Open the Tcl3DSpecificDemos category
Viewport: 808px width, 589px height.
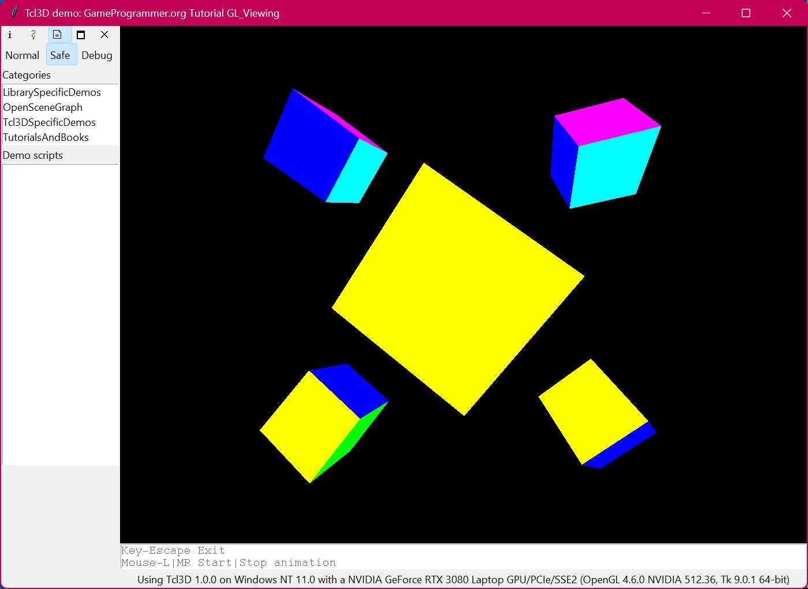pyautogui.click(x=49, y=122)
